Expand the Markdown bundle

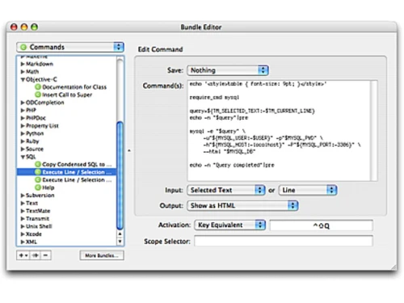pyautogui.click(x=23, y=64)
